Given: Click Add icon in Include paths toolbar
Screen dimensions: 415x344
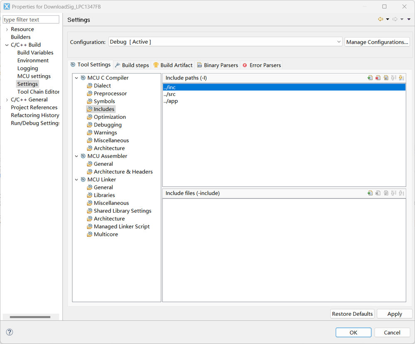Looking at the screenshot, I should pyautogui.click(x=370, y=78).
